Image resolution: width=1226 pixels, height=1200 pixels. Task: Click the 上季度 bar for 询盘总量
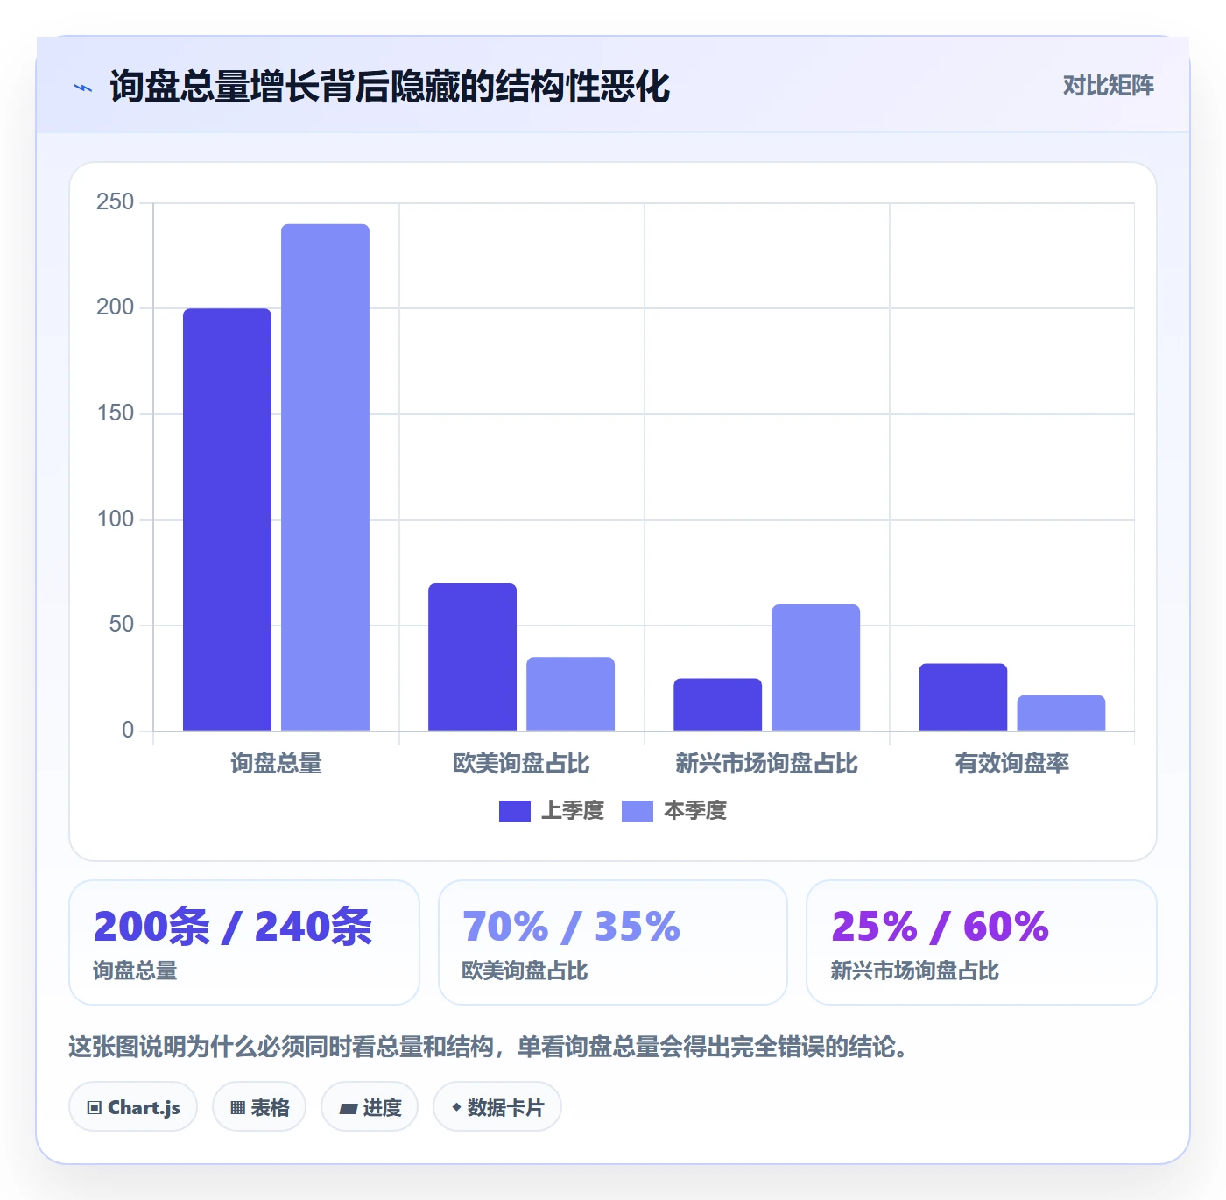227,519
